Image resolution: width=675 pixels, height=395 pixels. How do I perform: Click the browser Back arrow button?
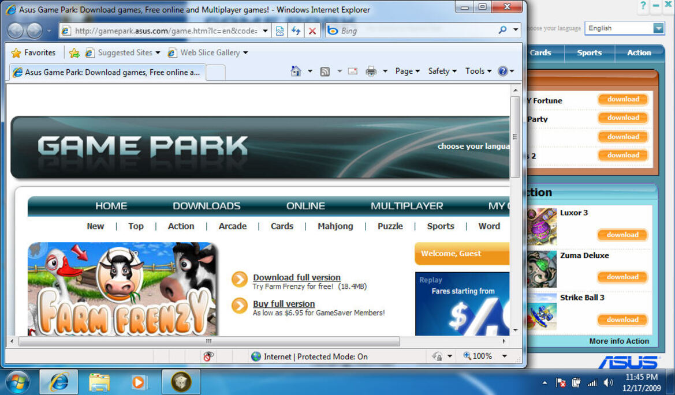[x=16, y=31]
